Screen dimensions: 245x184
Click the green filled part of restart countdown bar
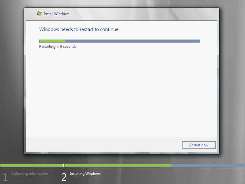pyautogui.click(x=52, y=41)
